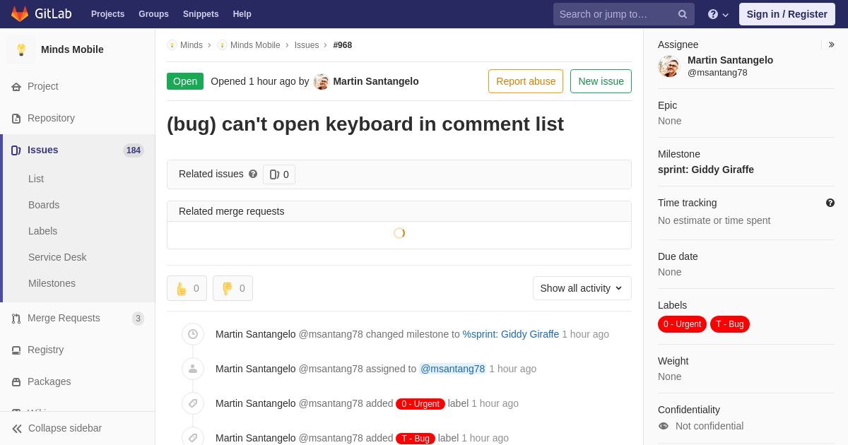Click the Minds group breadcrumb avatar

172,45
